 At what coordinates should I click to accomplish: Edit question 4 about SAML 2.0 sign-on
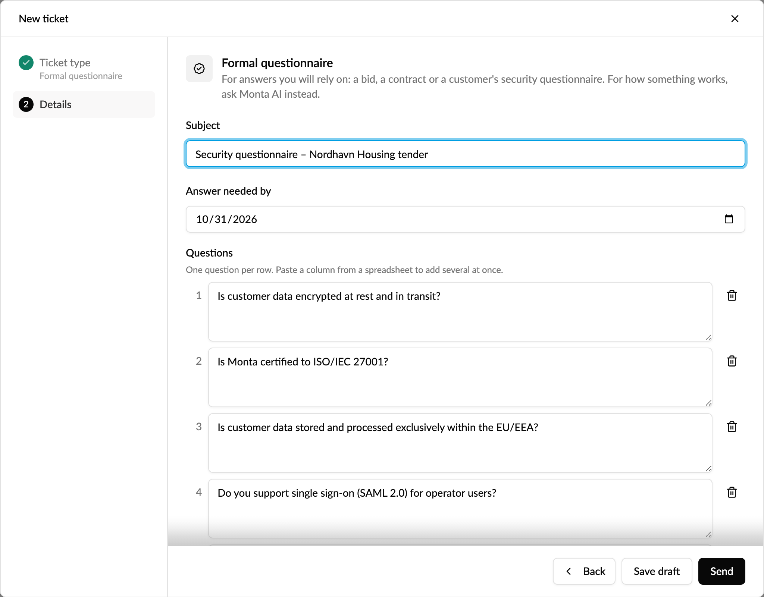pyautogui.click(x=460, y=509)
